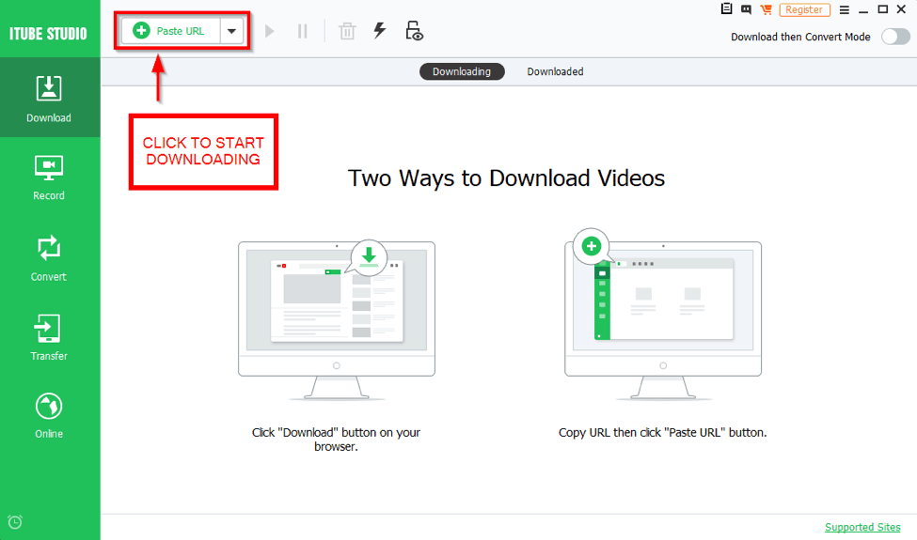
Task: Open the Convert section in sidebar
Action: pyautogui.click(x=49, y=257)
